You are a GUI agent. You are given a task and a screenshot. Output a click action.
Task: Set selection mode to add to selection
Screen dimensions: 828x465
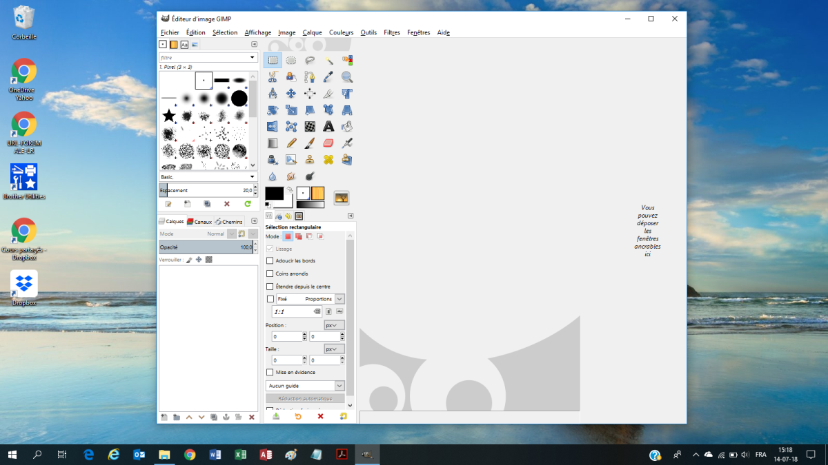[299, 236]
